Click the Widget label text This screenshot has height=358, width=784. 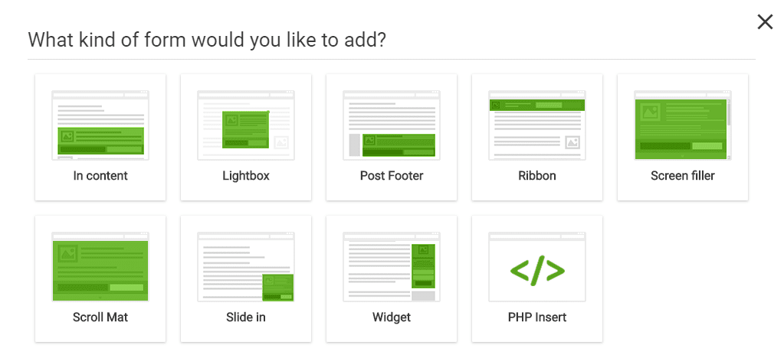392,317
